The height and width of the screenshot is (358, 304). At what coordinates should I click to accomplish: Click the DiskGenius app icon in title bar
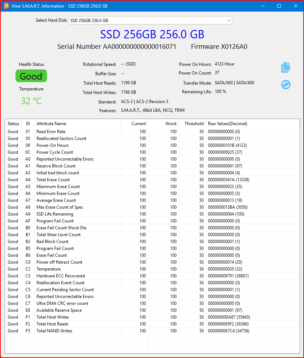tap(6, 6)
